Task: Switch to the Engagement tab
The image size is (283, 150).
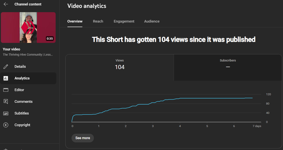Action: coord(124,21)
